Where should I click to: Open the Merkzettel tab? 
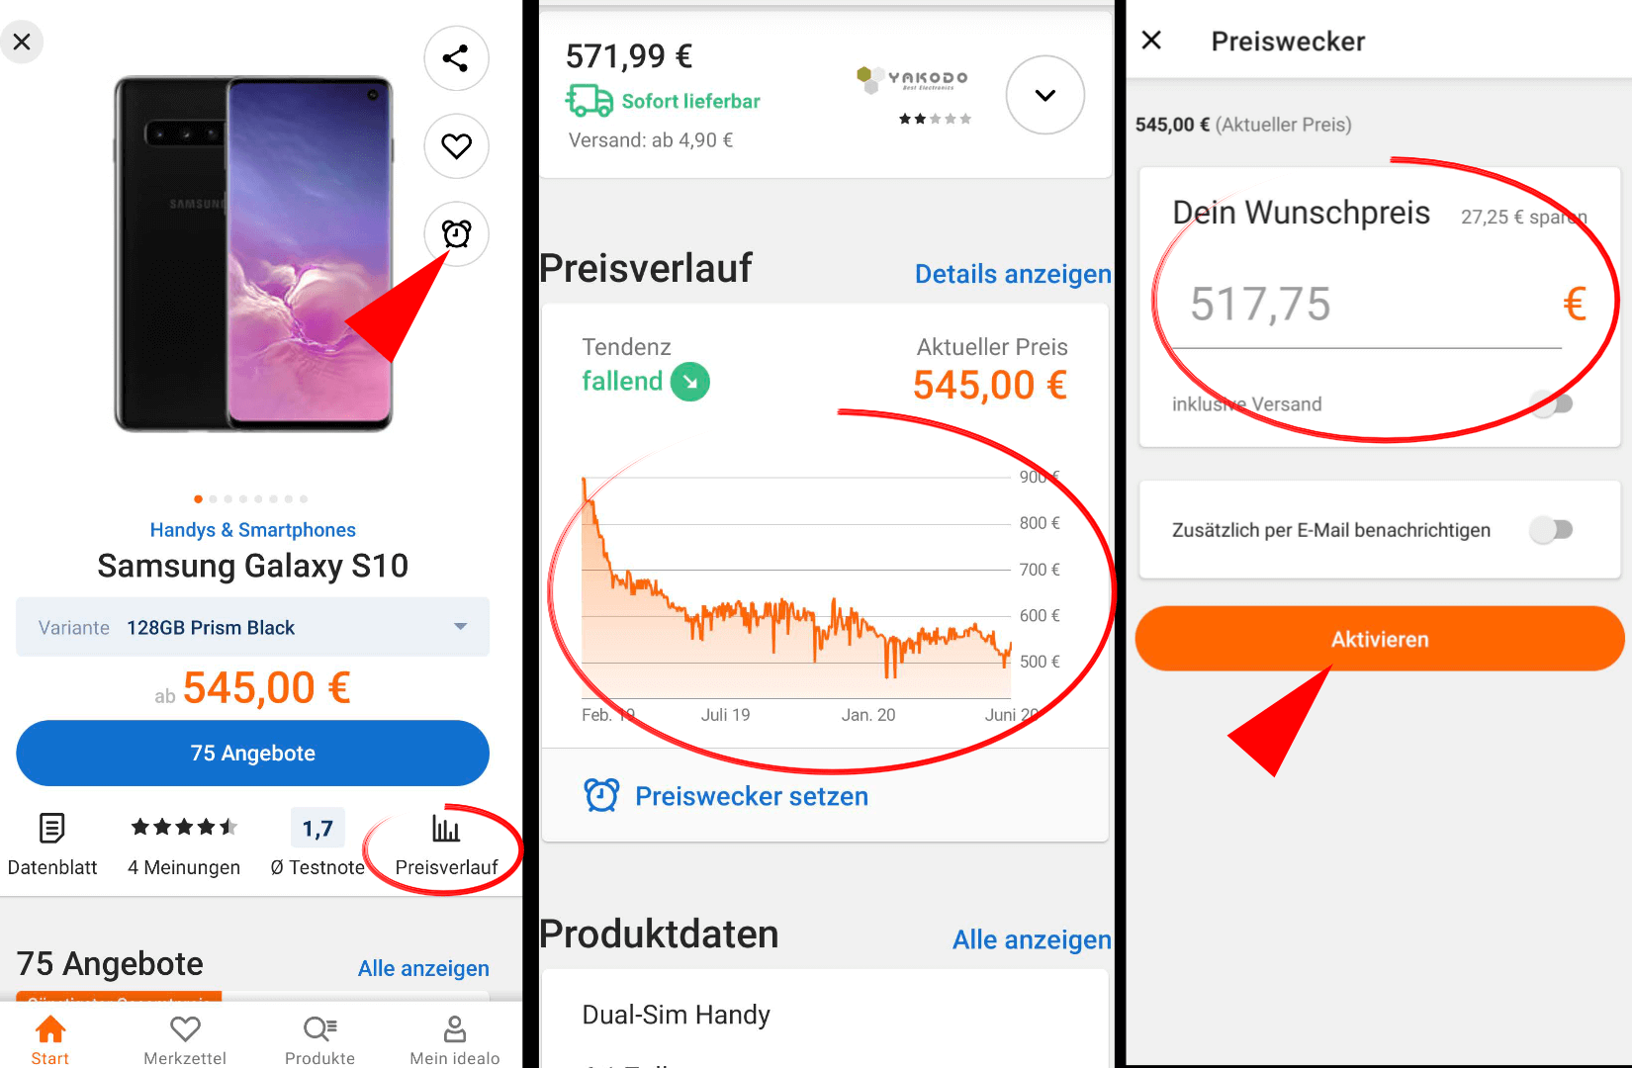(185, 1040)
